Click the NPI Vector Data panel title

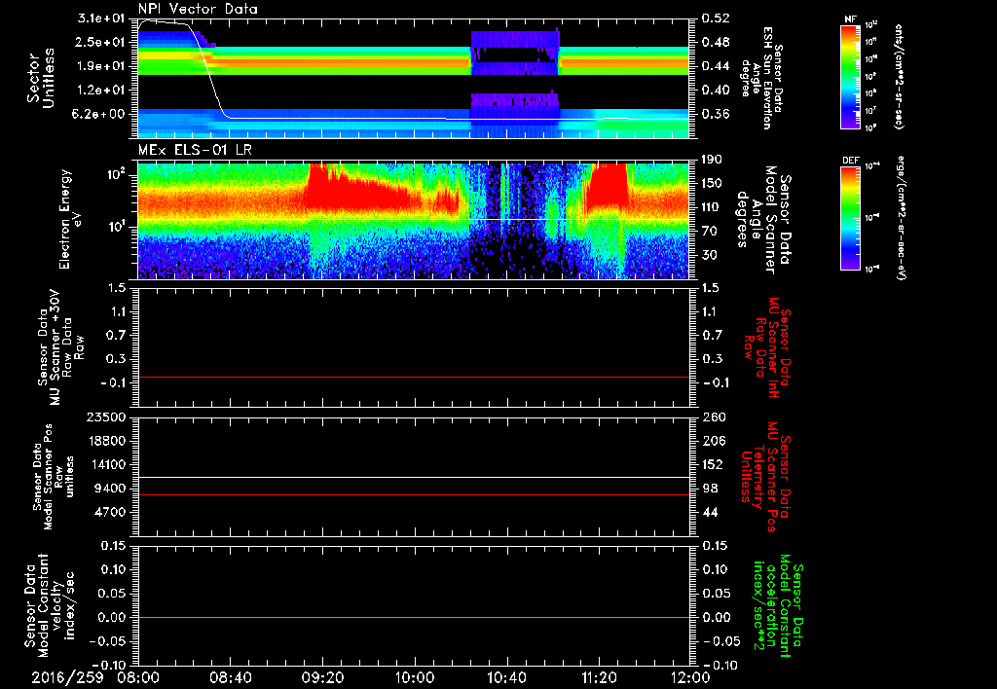pyautogui.click(x=198, y=9)
